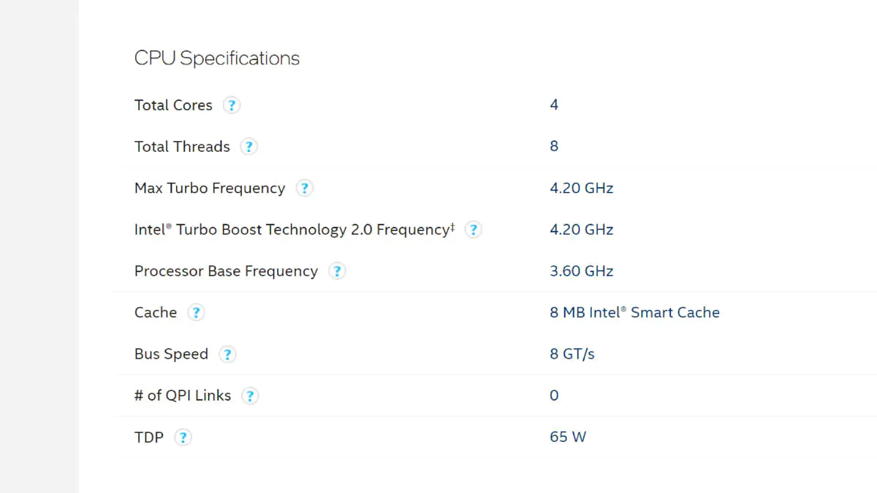Click the # of QPI Links label
Screen dimensions: 877x493
[183, 395]
